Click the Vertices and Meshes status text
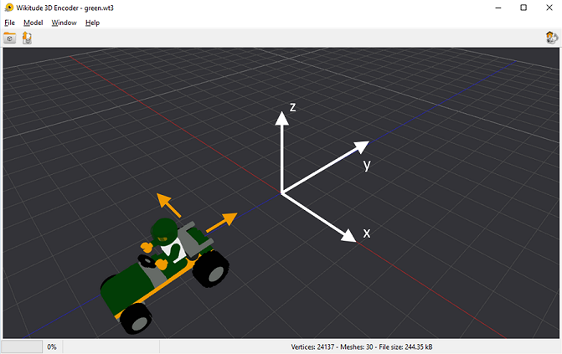The image size is (562, 354). pyautogui.click(x=362, y=346)
